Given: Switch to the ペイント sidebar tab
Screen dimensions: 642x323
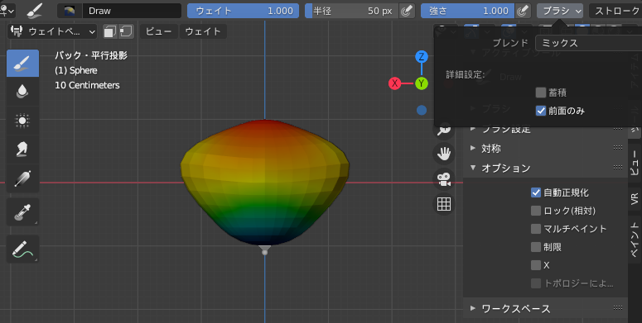Looking at the screenshot, I should point(635,240).
